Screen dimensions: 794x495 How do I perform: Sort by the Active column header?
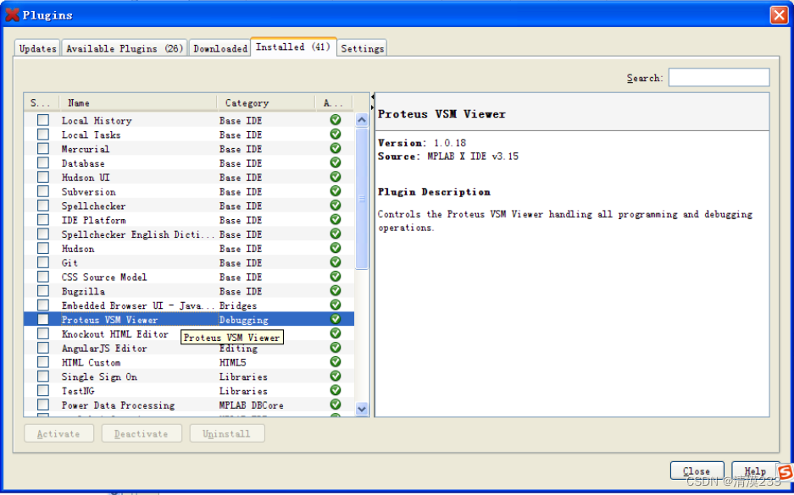tap(334, 102)
